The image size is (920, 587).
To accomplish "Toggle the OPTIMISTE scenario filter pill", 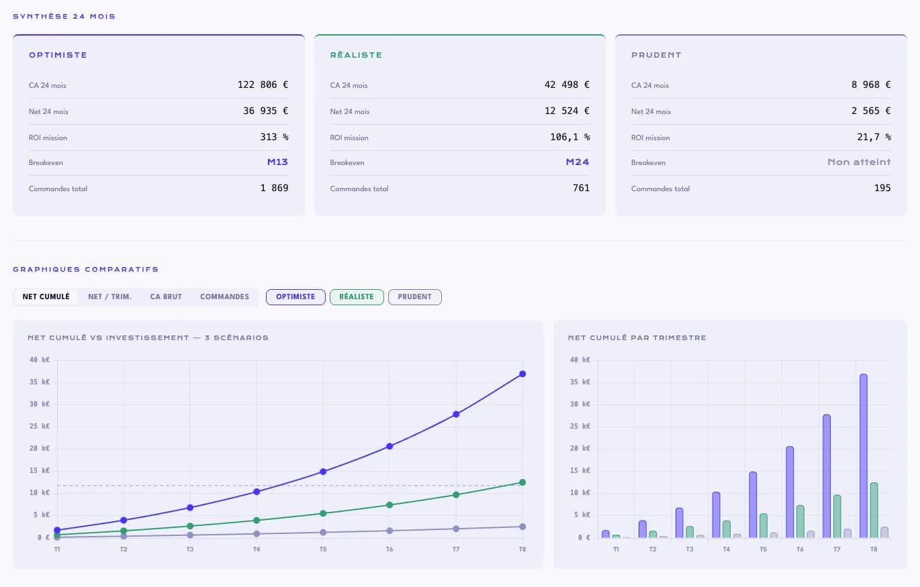I will pos(295,297).
